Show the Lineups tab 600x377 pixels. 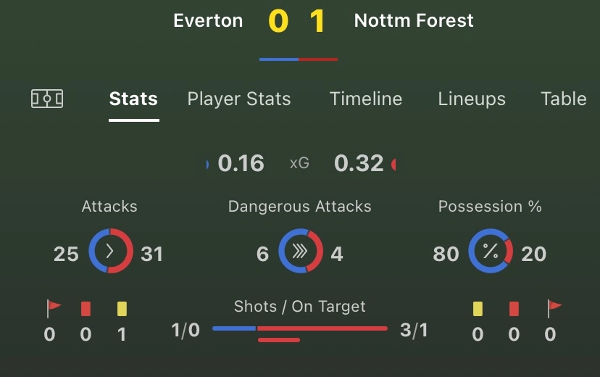click(472, 99)
